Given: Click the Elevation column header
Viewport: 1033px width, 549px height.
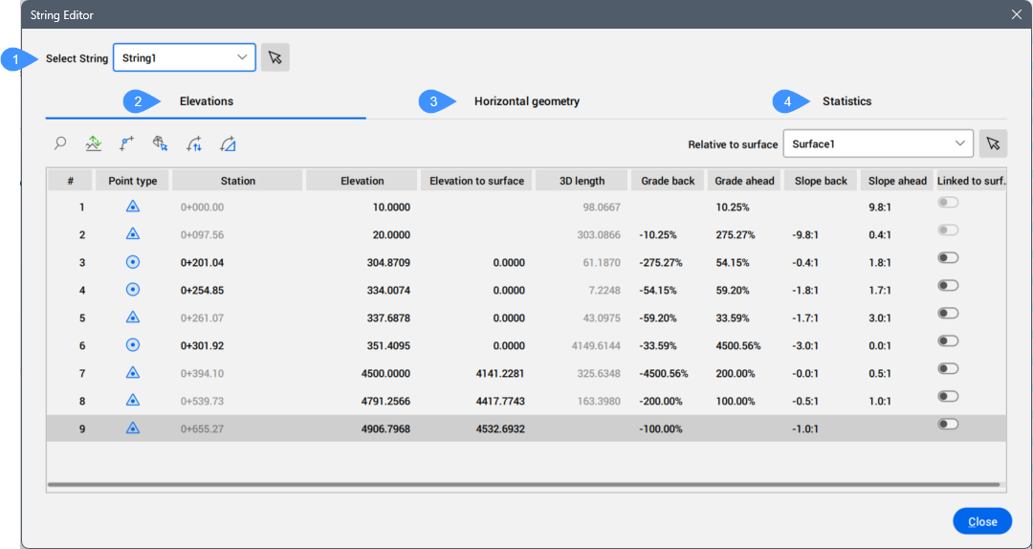Looking at the screenshot, I should [362, 181].
